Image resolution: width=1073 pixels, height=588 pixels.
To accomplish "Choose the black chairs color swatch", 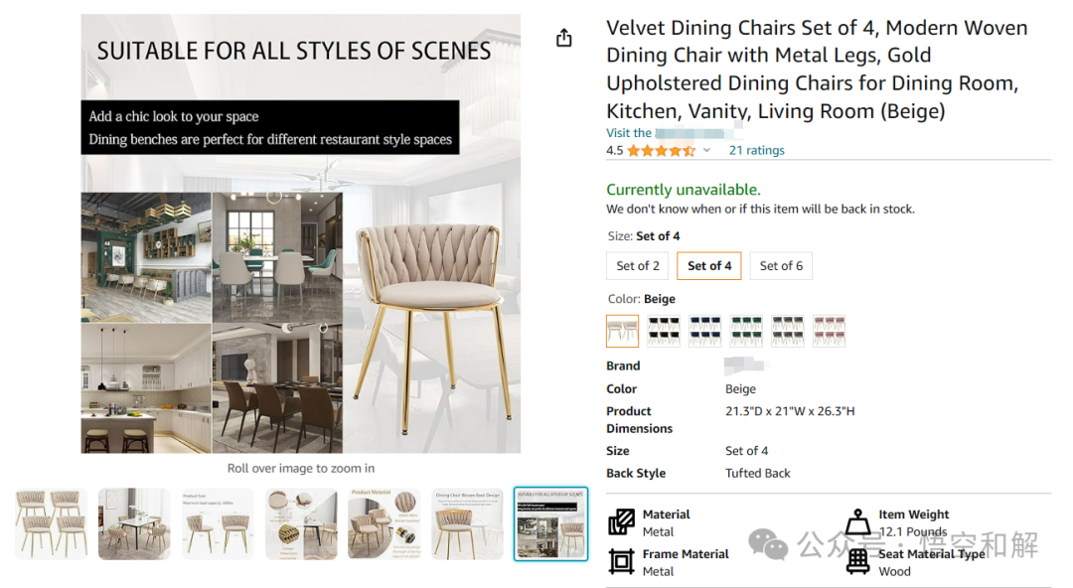I will coord(664,331).
